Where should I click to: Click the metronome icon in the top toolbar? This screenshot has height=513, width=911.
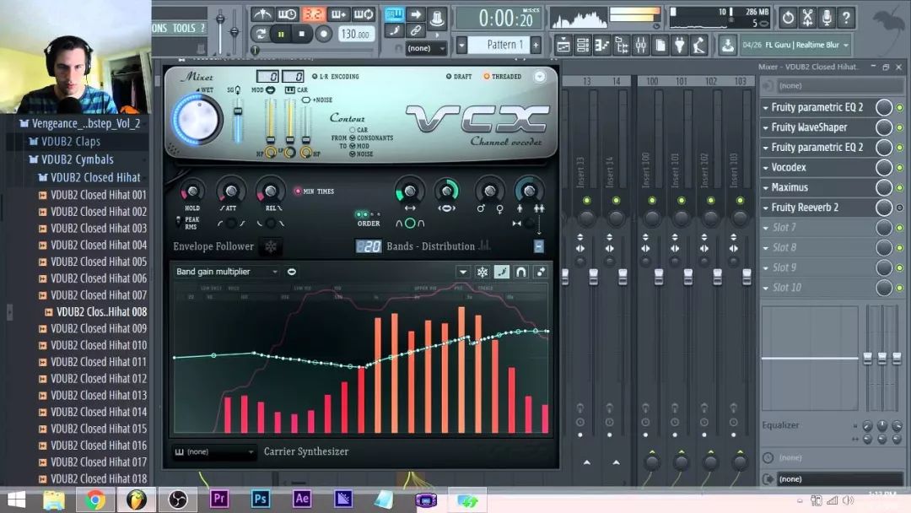pyautogui.click(x=262, y=14)
